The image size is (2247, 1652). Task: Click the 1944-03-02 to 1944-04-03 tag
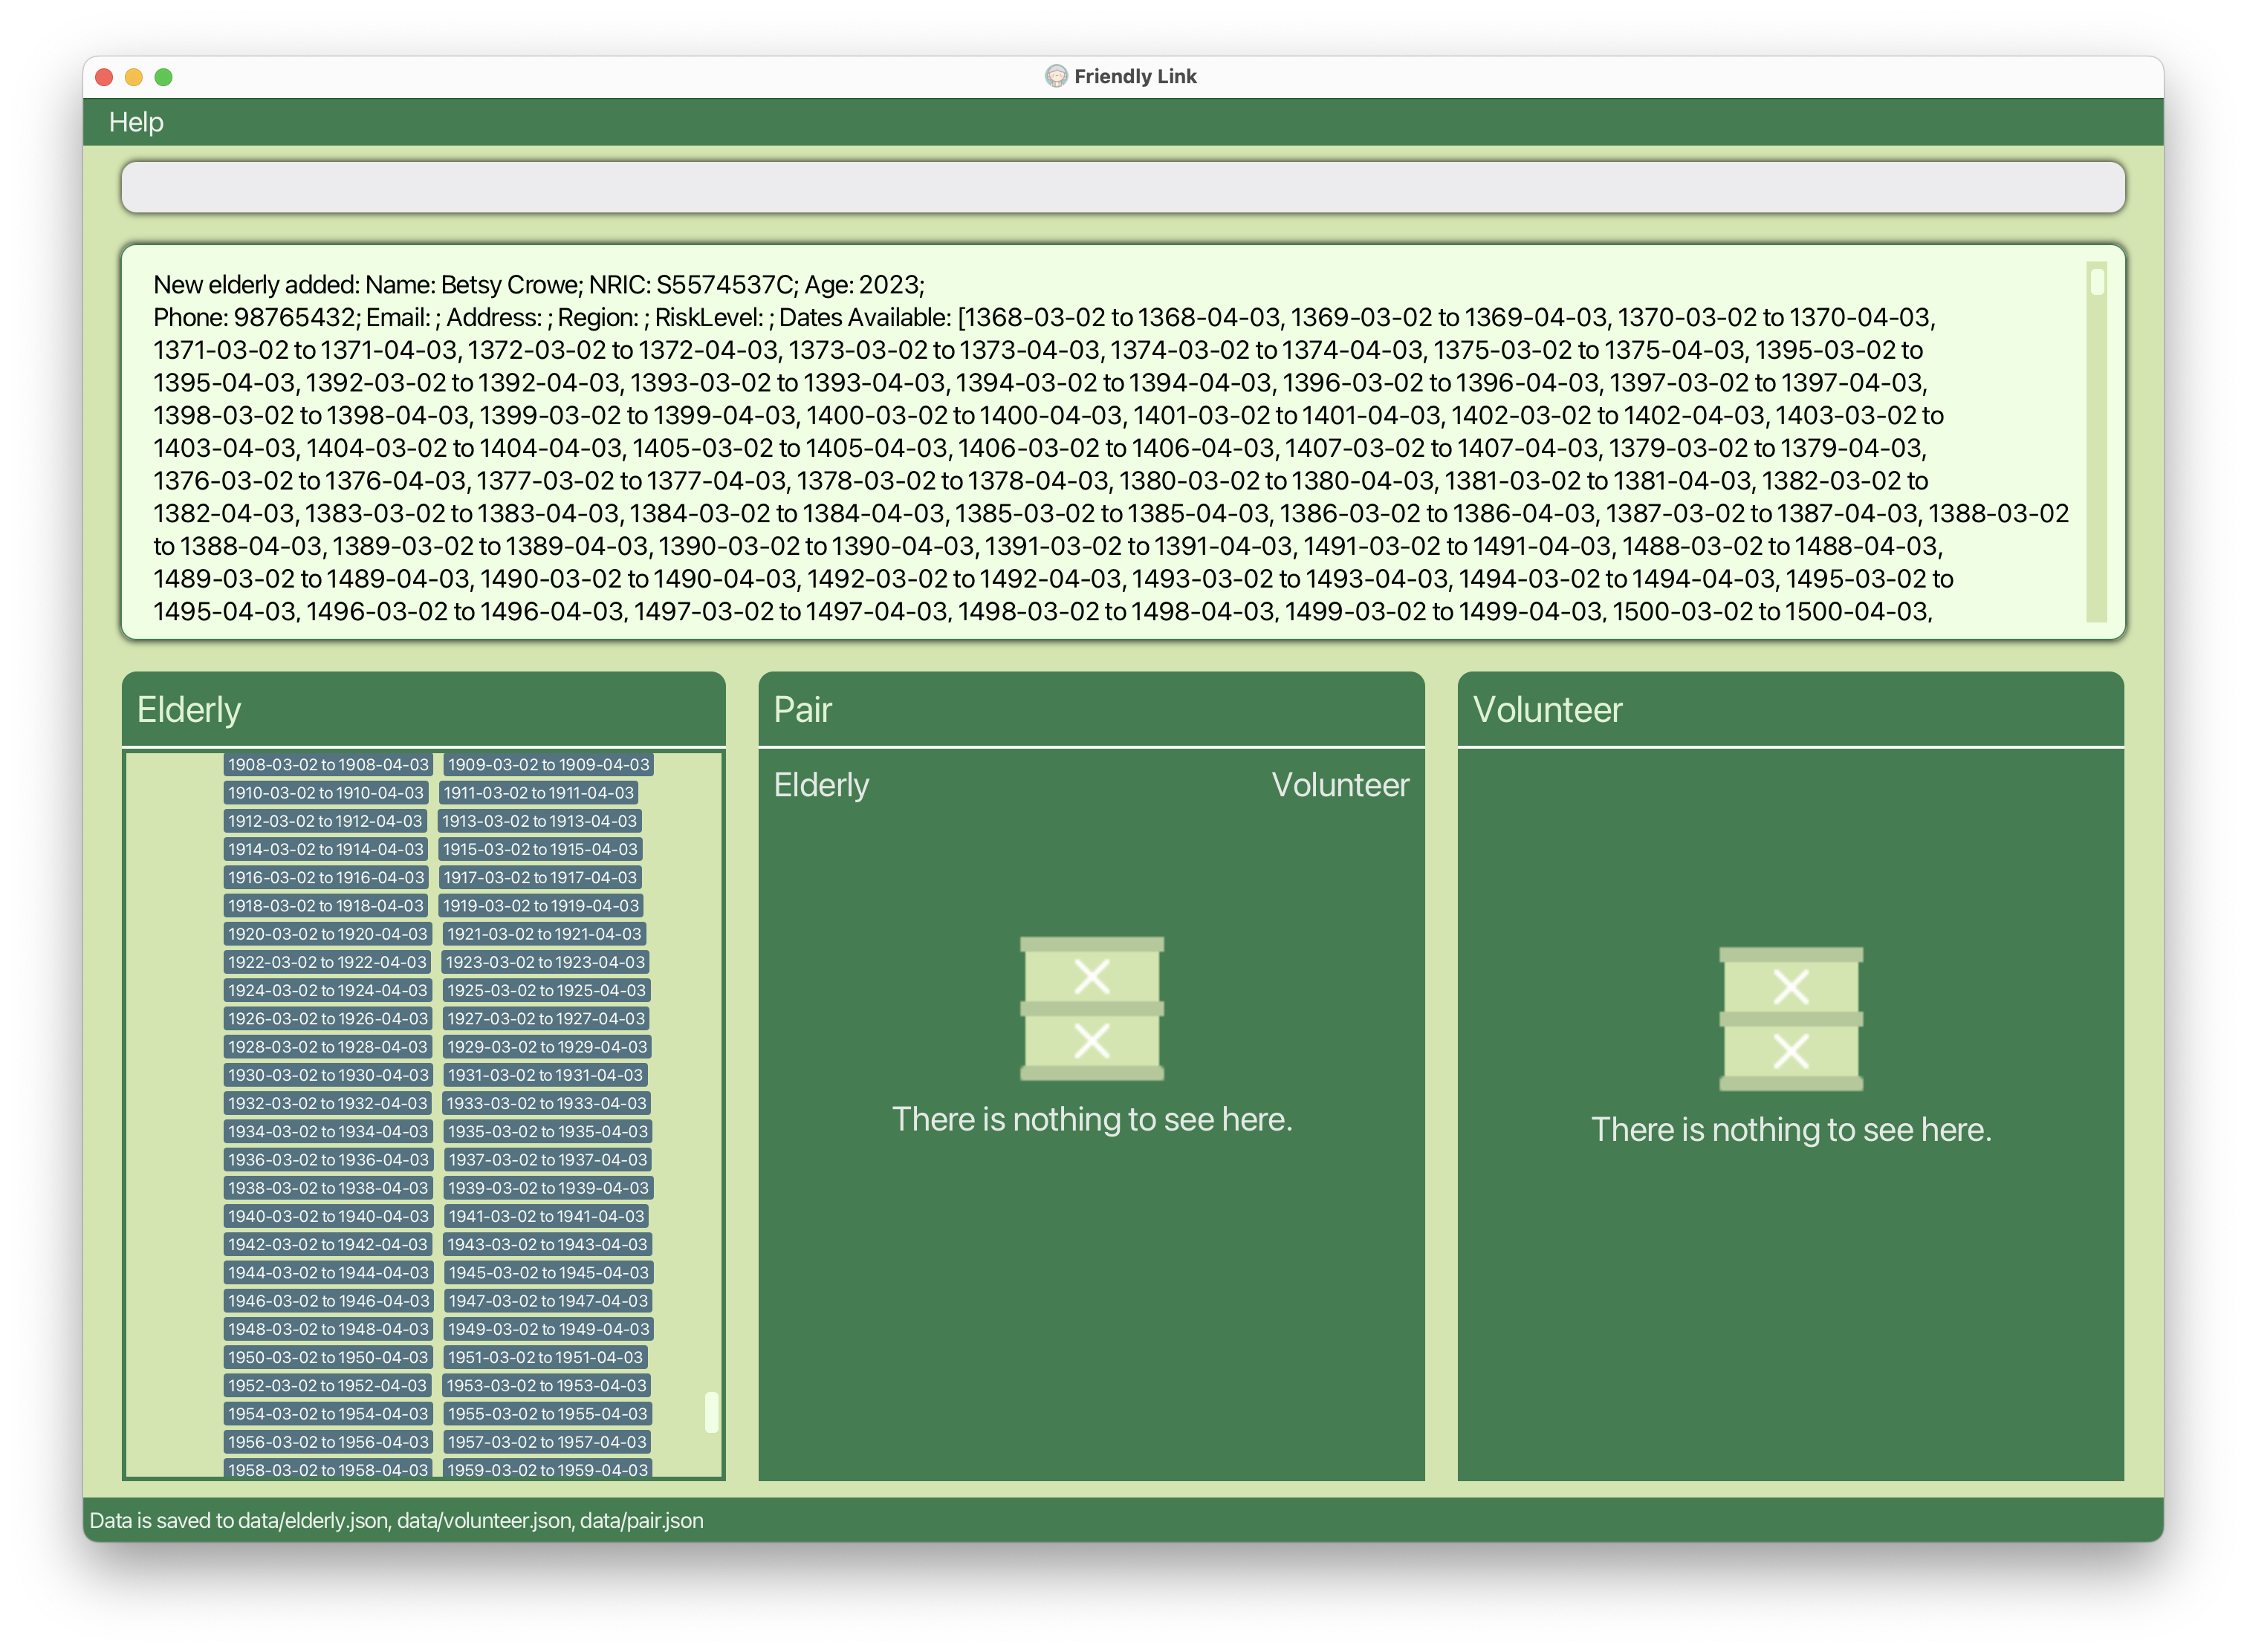328,1273
